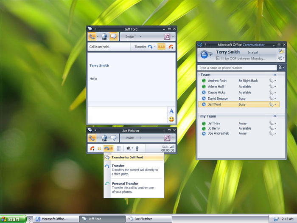Switch to Joe Fletcher taskbar button

pos(148,219)
